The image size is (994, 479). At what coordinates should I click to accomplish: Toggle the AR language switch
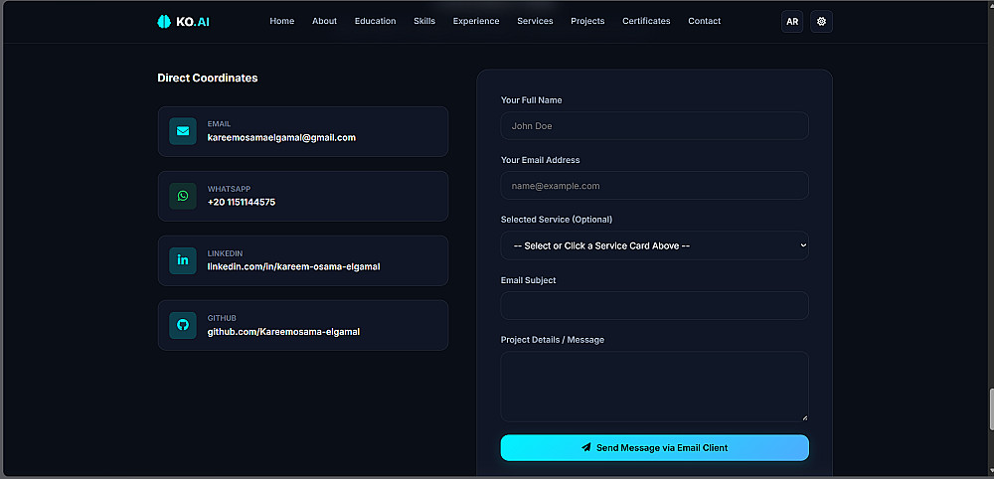tap(792, 22)
